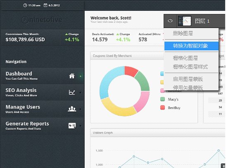This screenshot has width=226, height=168.
Task: Click the red BestBuy legend swatch
Action: [163, 107]
